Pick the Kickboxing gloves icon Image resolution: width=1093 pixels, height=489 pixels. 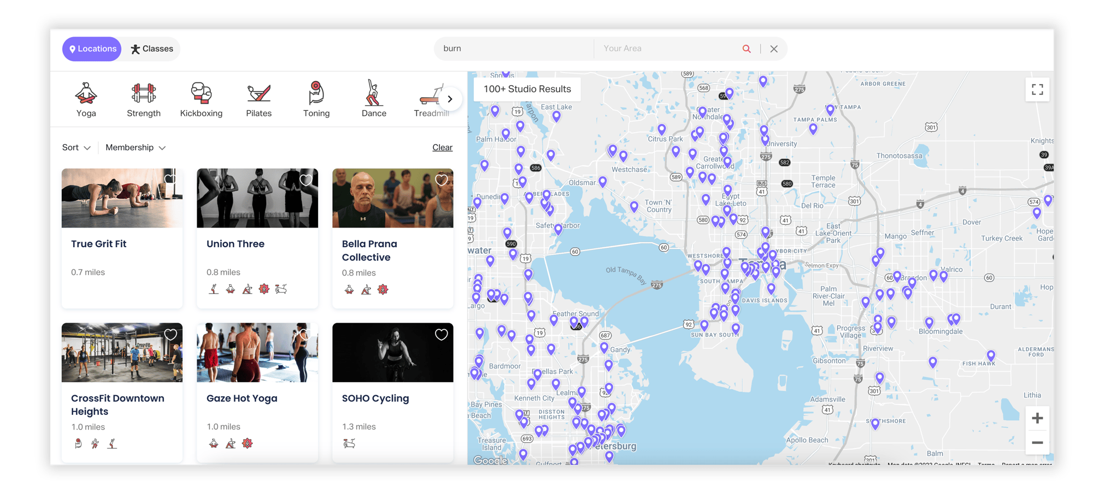201,94
